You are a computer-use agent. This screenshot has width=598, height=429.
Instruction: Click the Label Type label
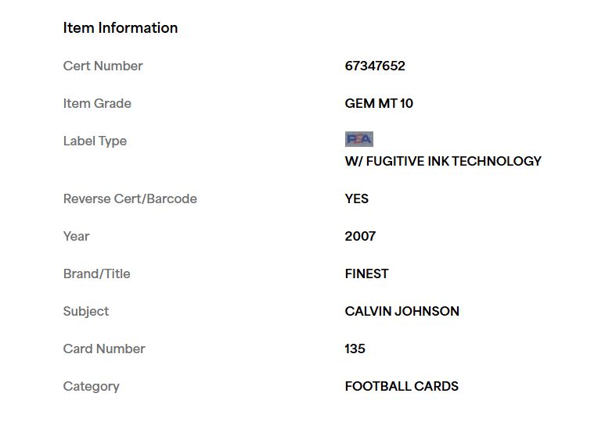tap(95, 141)
